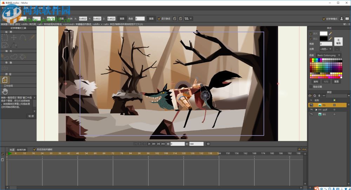The width and height of the screenshot is (351, 190).
Task: Click the copy button under swatches
Action: [x=316, y=81]
